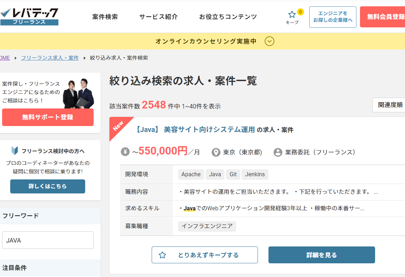Viewport: 405px width, 277px height.
Task: Click the blue shield icon beside フリーランス検討中の方へ
Action: click(15, 151)
